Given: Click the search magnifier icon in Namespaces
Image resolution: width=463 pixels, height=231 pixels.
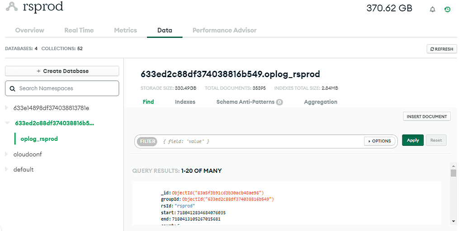Looking at the screenshot, I should point(12,88).
